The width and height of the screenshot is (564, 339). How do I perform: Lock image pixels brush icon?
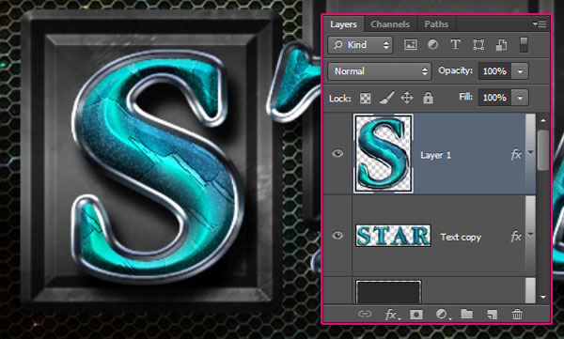[x=386, y=98]
